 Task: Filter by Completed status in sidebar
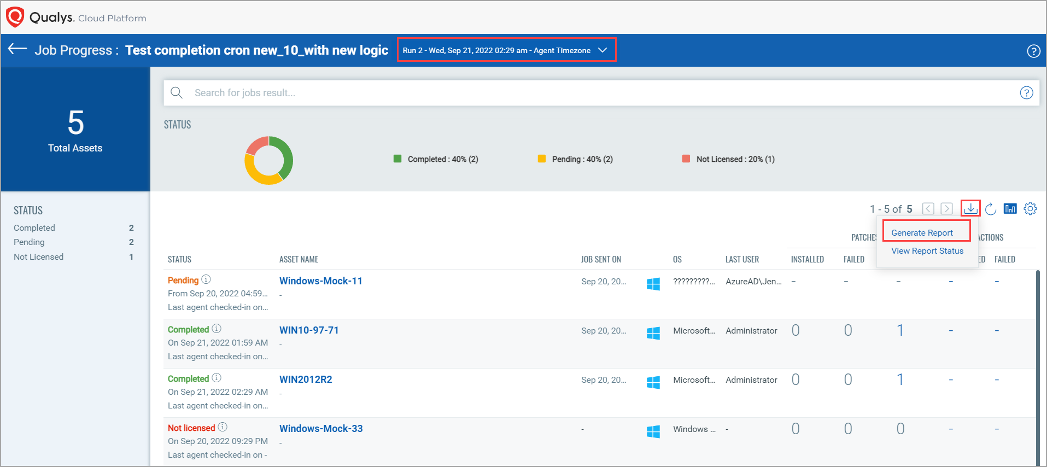74,228
